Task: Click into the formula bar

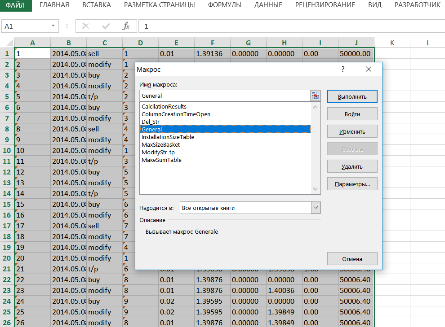Action: pos(292,26)
